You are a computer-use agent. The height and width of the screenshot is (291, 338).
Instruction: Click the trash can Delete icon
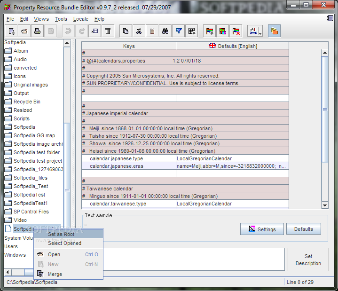108,31
